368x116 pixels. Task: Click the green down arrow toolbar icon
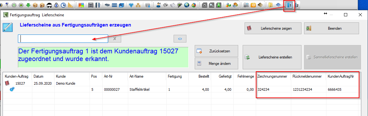[x=28, y=5]
